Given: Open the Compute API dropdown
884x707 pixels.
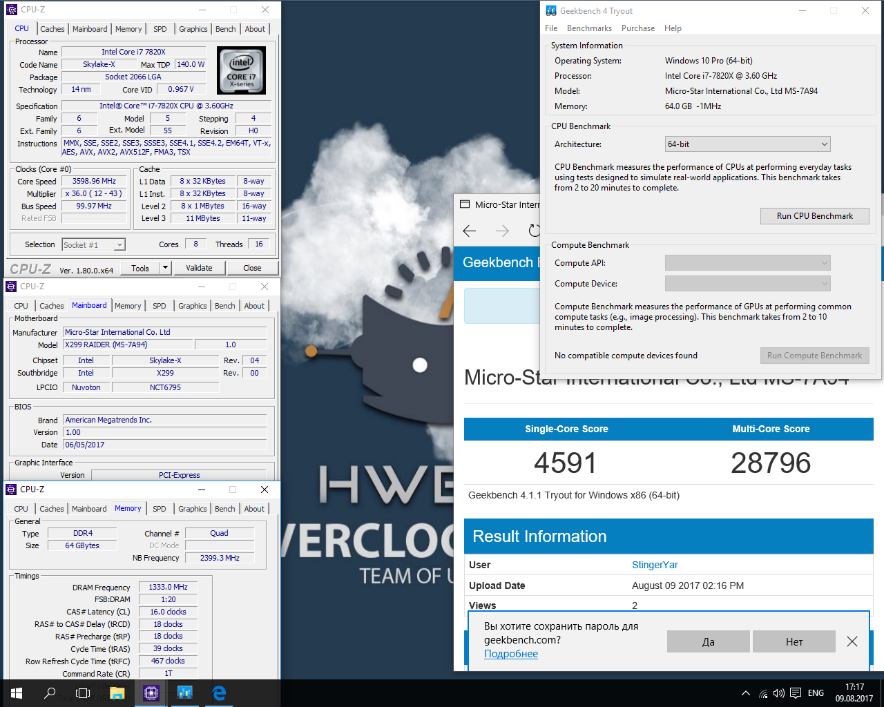Looking at the screenshot, I should tap(747, 262).
